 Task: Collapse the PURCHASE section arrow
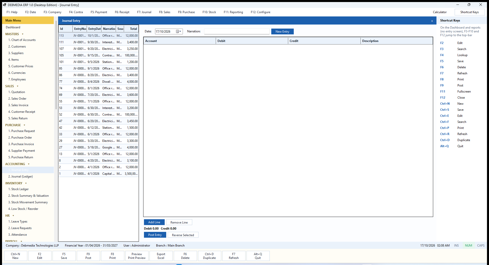(25, 125)
